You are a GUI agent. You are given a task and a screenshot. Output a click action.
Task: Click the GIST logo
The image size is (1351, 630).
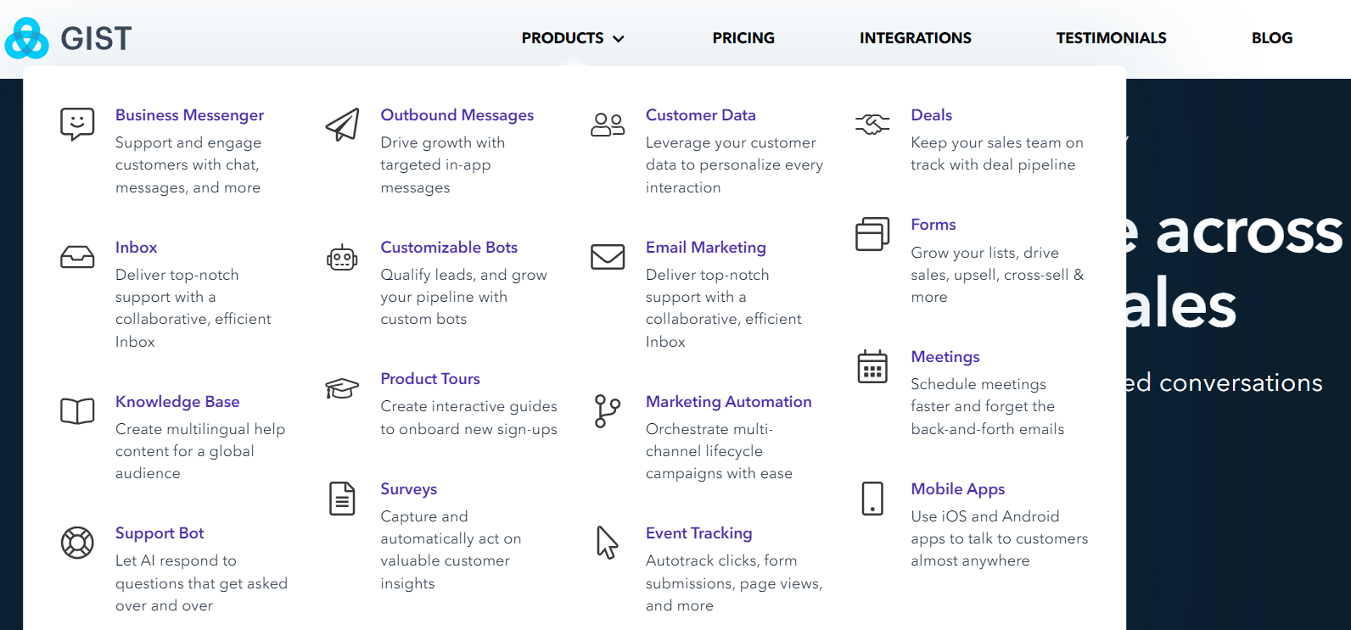tap(69, 38)
